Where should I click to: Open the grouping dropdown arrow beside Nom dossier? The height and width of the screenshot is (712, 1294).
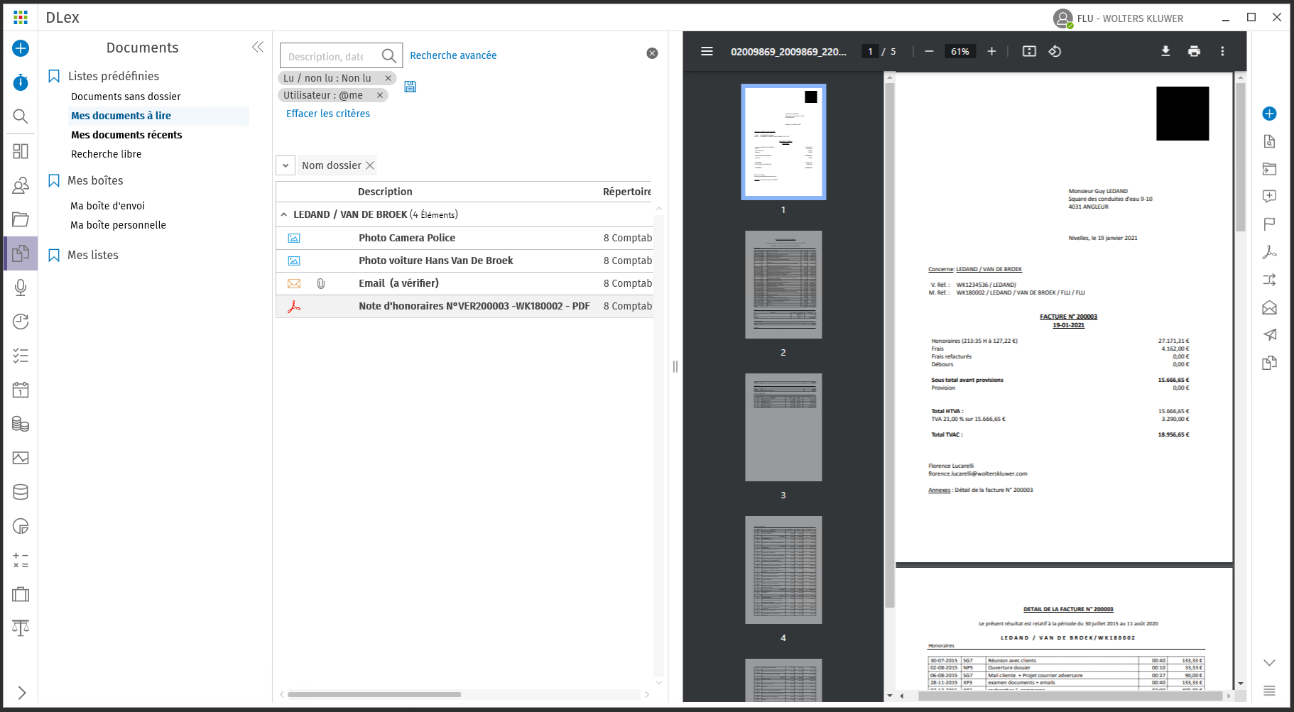(x=286, y=165)
